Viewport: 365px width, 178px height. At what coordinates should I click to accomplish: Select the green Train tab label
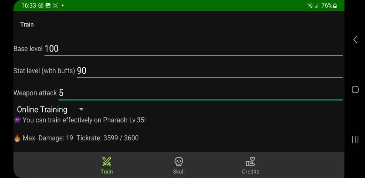(107, 172)
